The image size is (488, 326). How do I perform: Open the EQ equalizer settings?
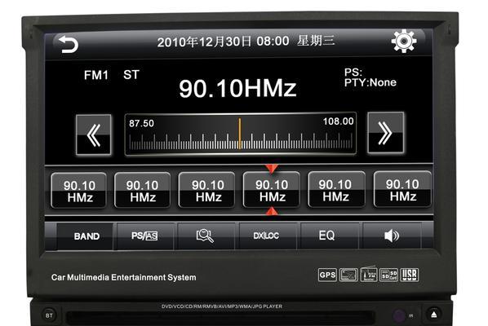326,236
